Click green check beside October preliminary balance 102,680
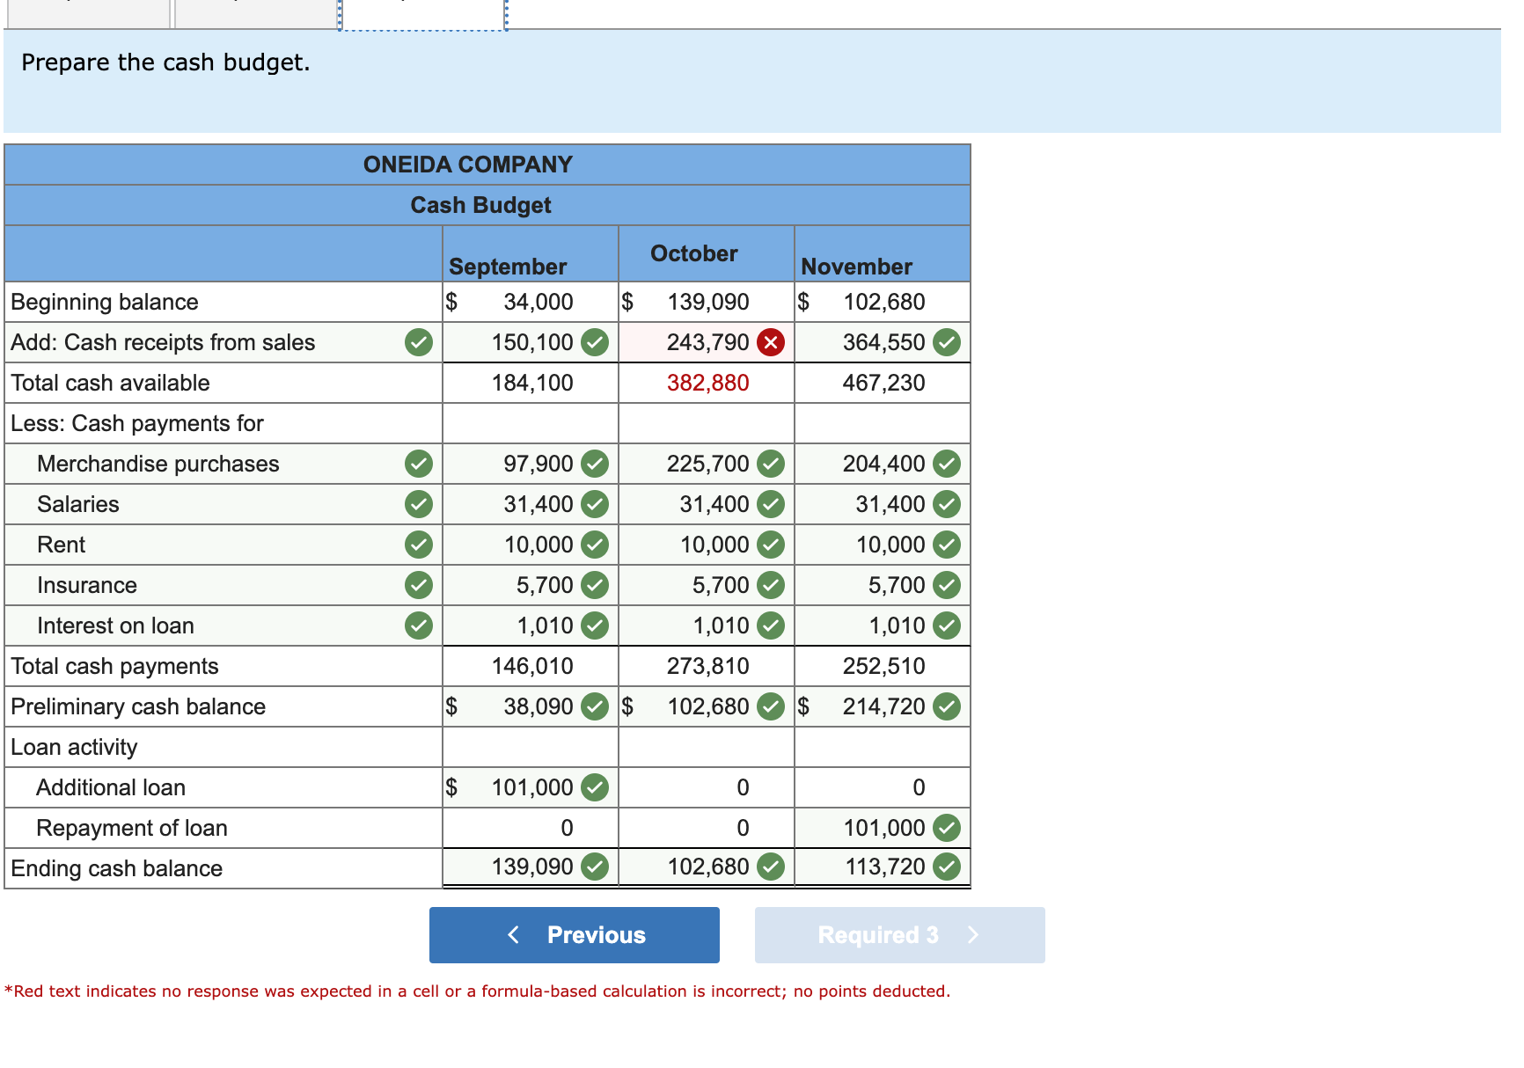 [771, 706]
